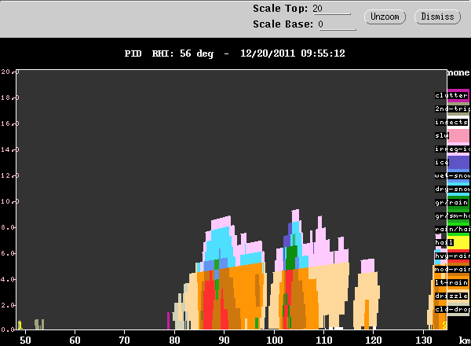This screenshot has height=346, width=471.
Task: Click the 'none' label atop legend
Action: (x=458, y=72)
